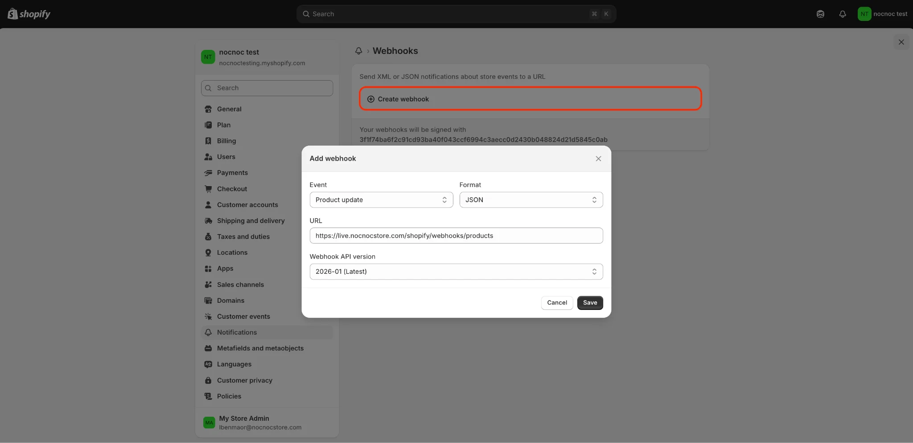Open Policies settings
This screenshot has width=913, height=443.
267,396
